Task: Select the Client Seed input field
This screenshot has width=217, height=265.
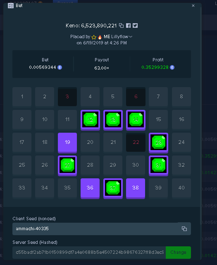Action: [x=102, y=229]
